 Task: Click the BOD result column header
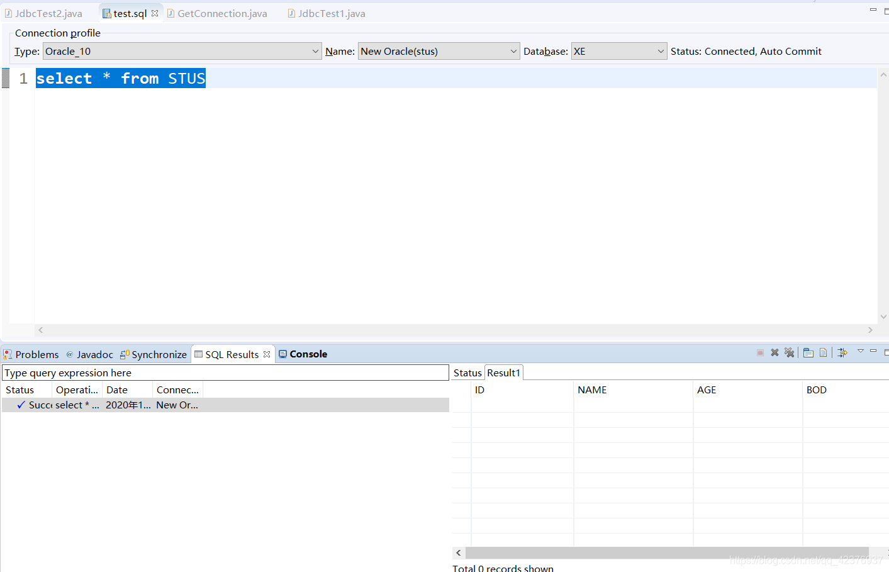click(846, 390)
